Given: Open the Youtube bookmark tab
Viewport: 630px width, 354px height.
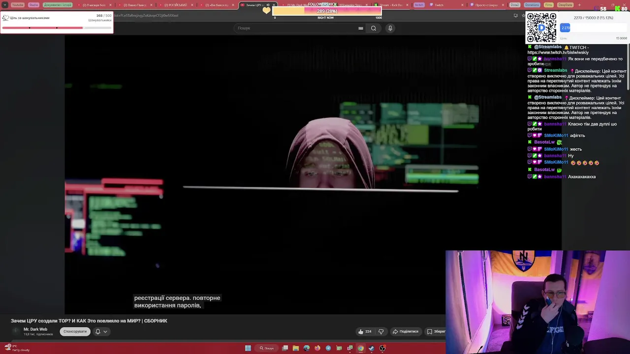Looking at the screenshot, I should pyautogui.click(x=17, y=5).
